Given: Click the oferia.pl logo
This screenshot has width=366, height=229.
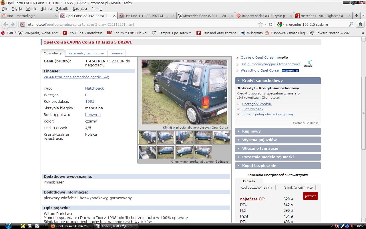Looking at the screenshot, I should pyautogui.click(x=308, y=64).
